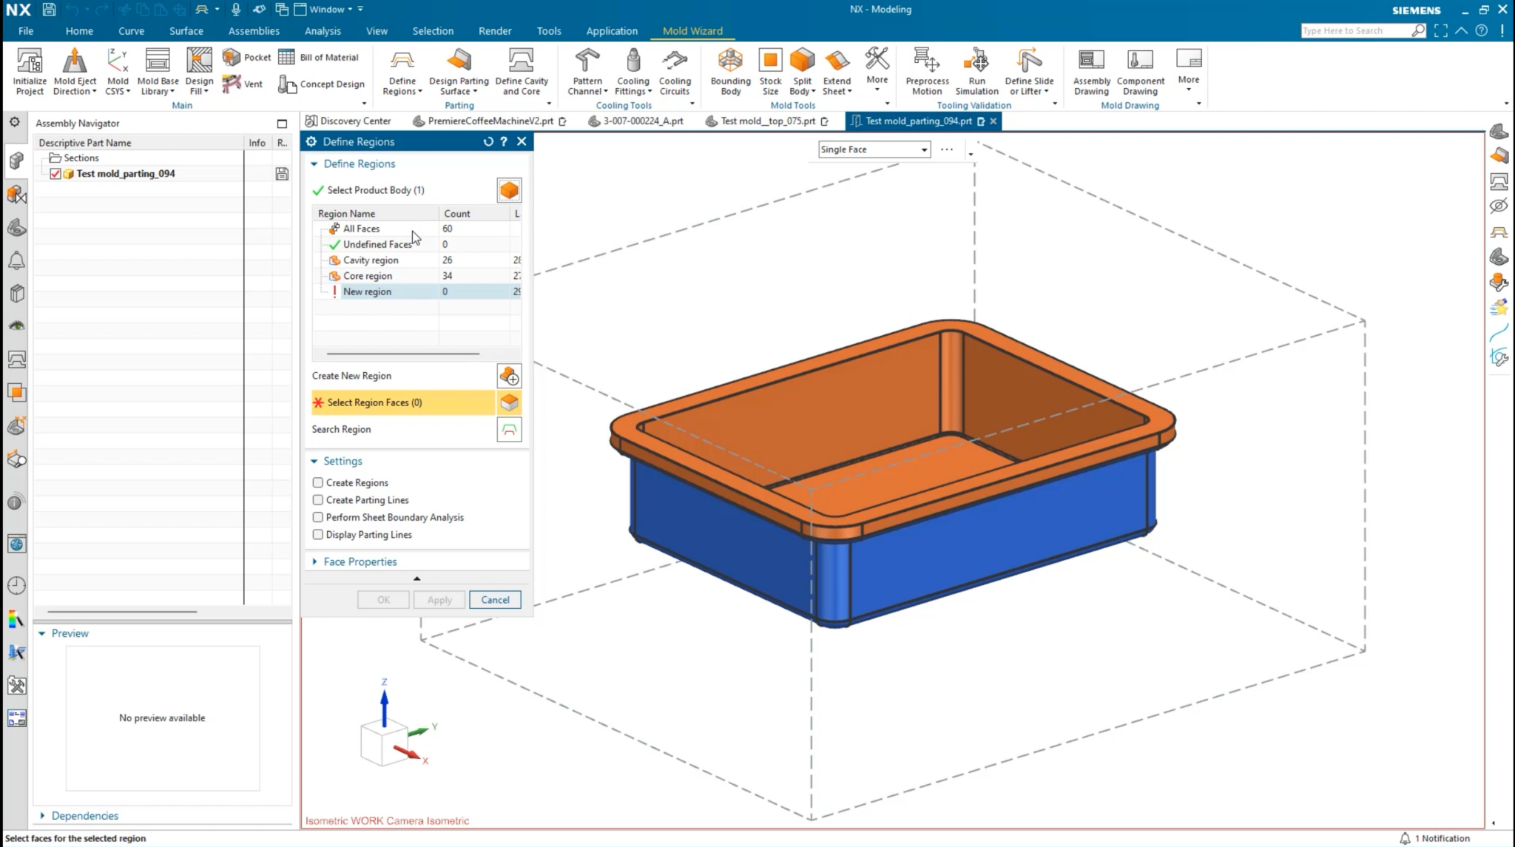
Task: Open Define Cavity and Core
Action: pyautogui.click(x=522, y=70)
